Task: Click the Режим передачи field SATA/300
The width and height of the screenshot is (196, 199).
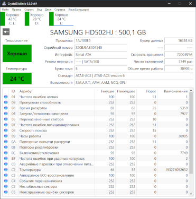Action: pyautogui.click(x=101, y=62)
